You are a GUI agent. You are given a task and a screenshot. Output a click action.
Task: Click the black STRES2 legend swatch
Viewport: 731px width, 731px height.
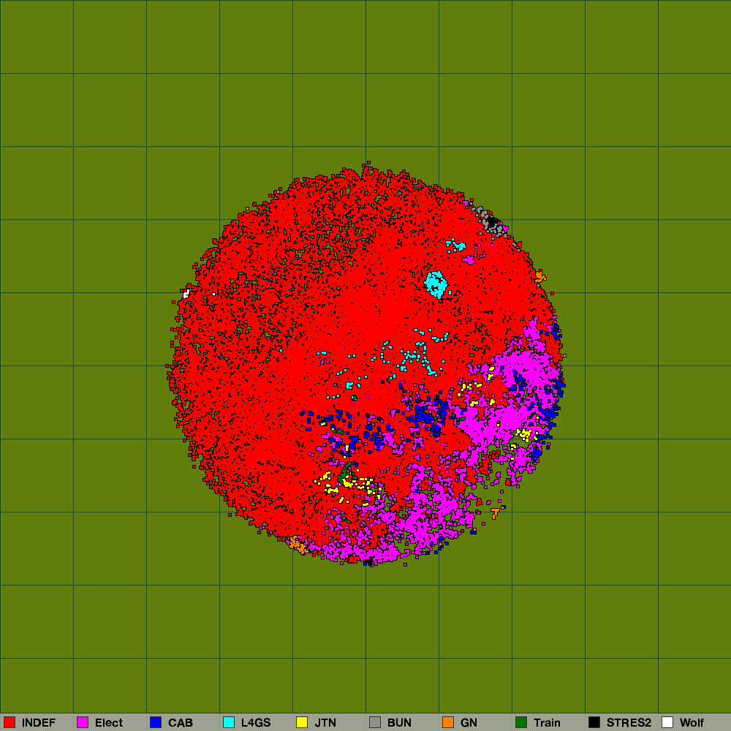click(594, 722)
